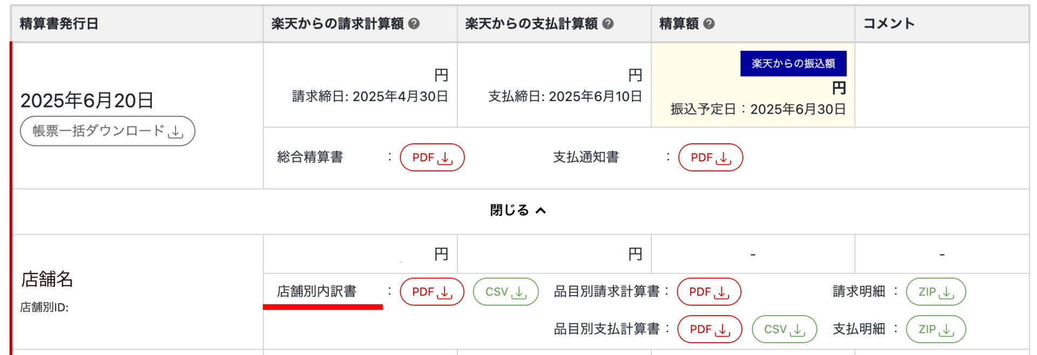Click the 店舗名 cell
This screenshot has width=1037, height=355.
47,279
